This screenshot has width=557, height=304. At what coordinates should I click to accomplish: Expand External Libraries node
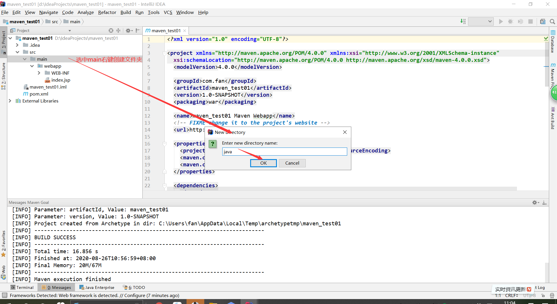pyautogui.click(x=10, y=101)
